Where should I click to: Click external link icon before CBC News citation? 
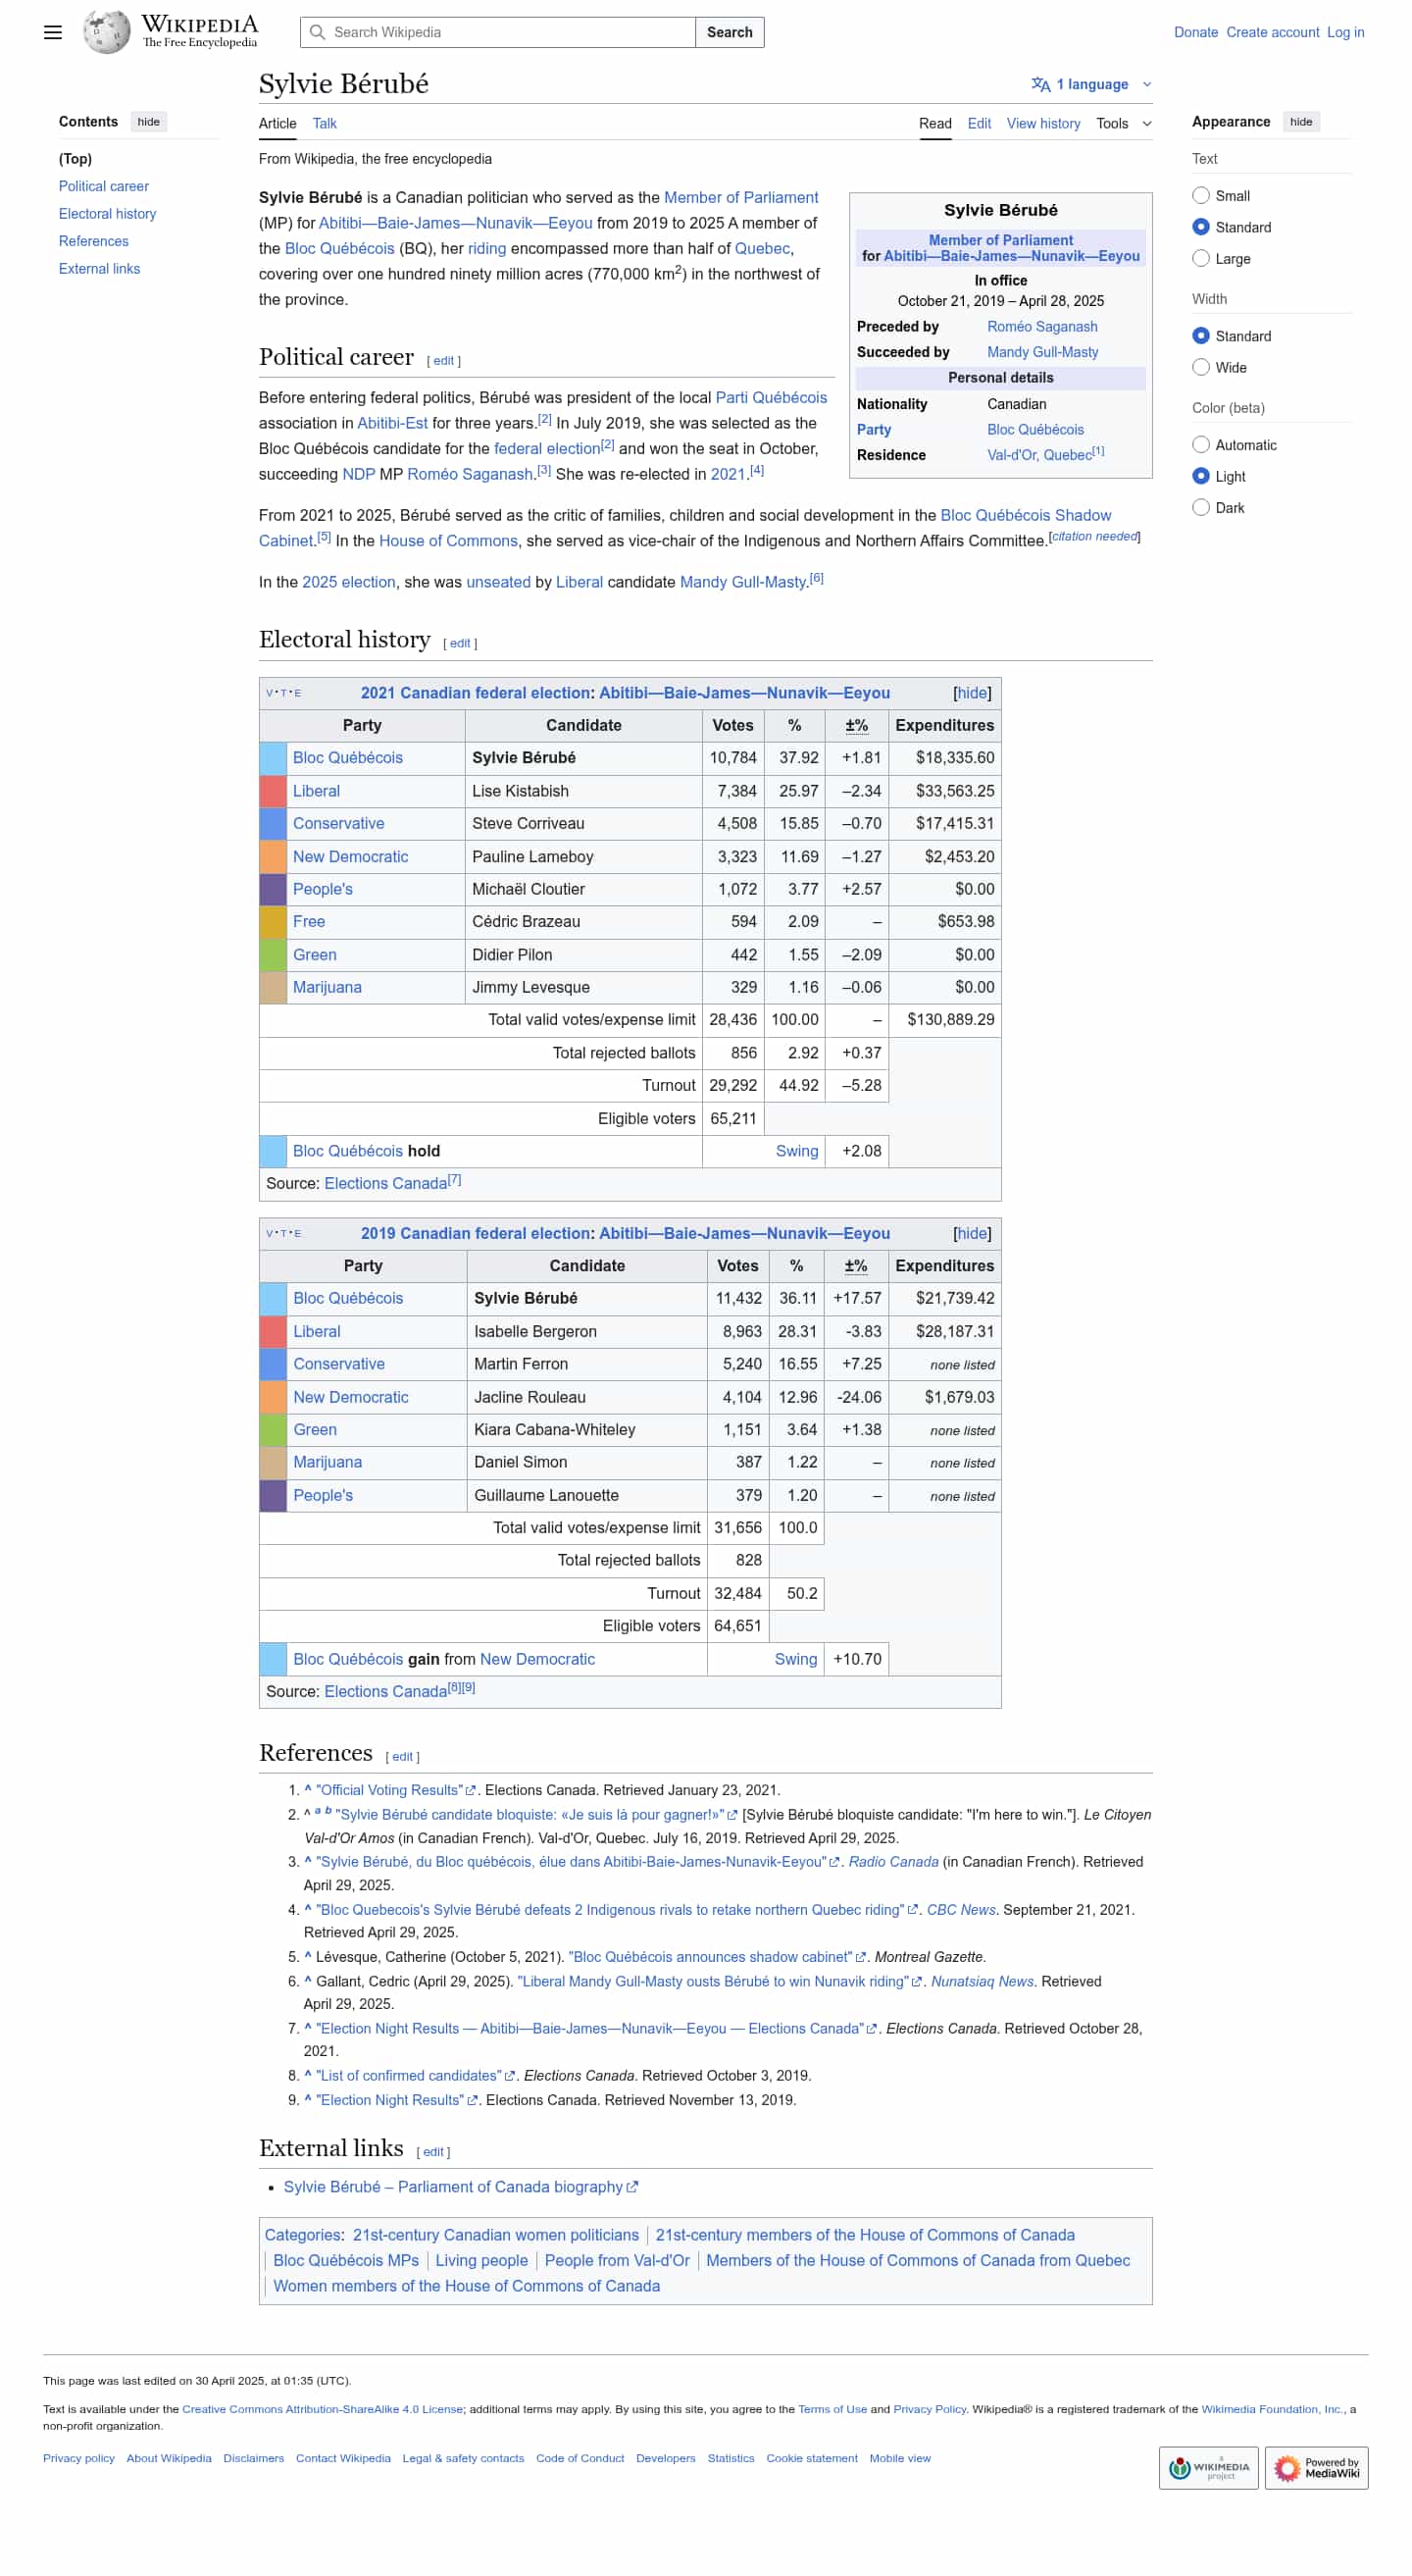912,1911
